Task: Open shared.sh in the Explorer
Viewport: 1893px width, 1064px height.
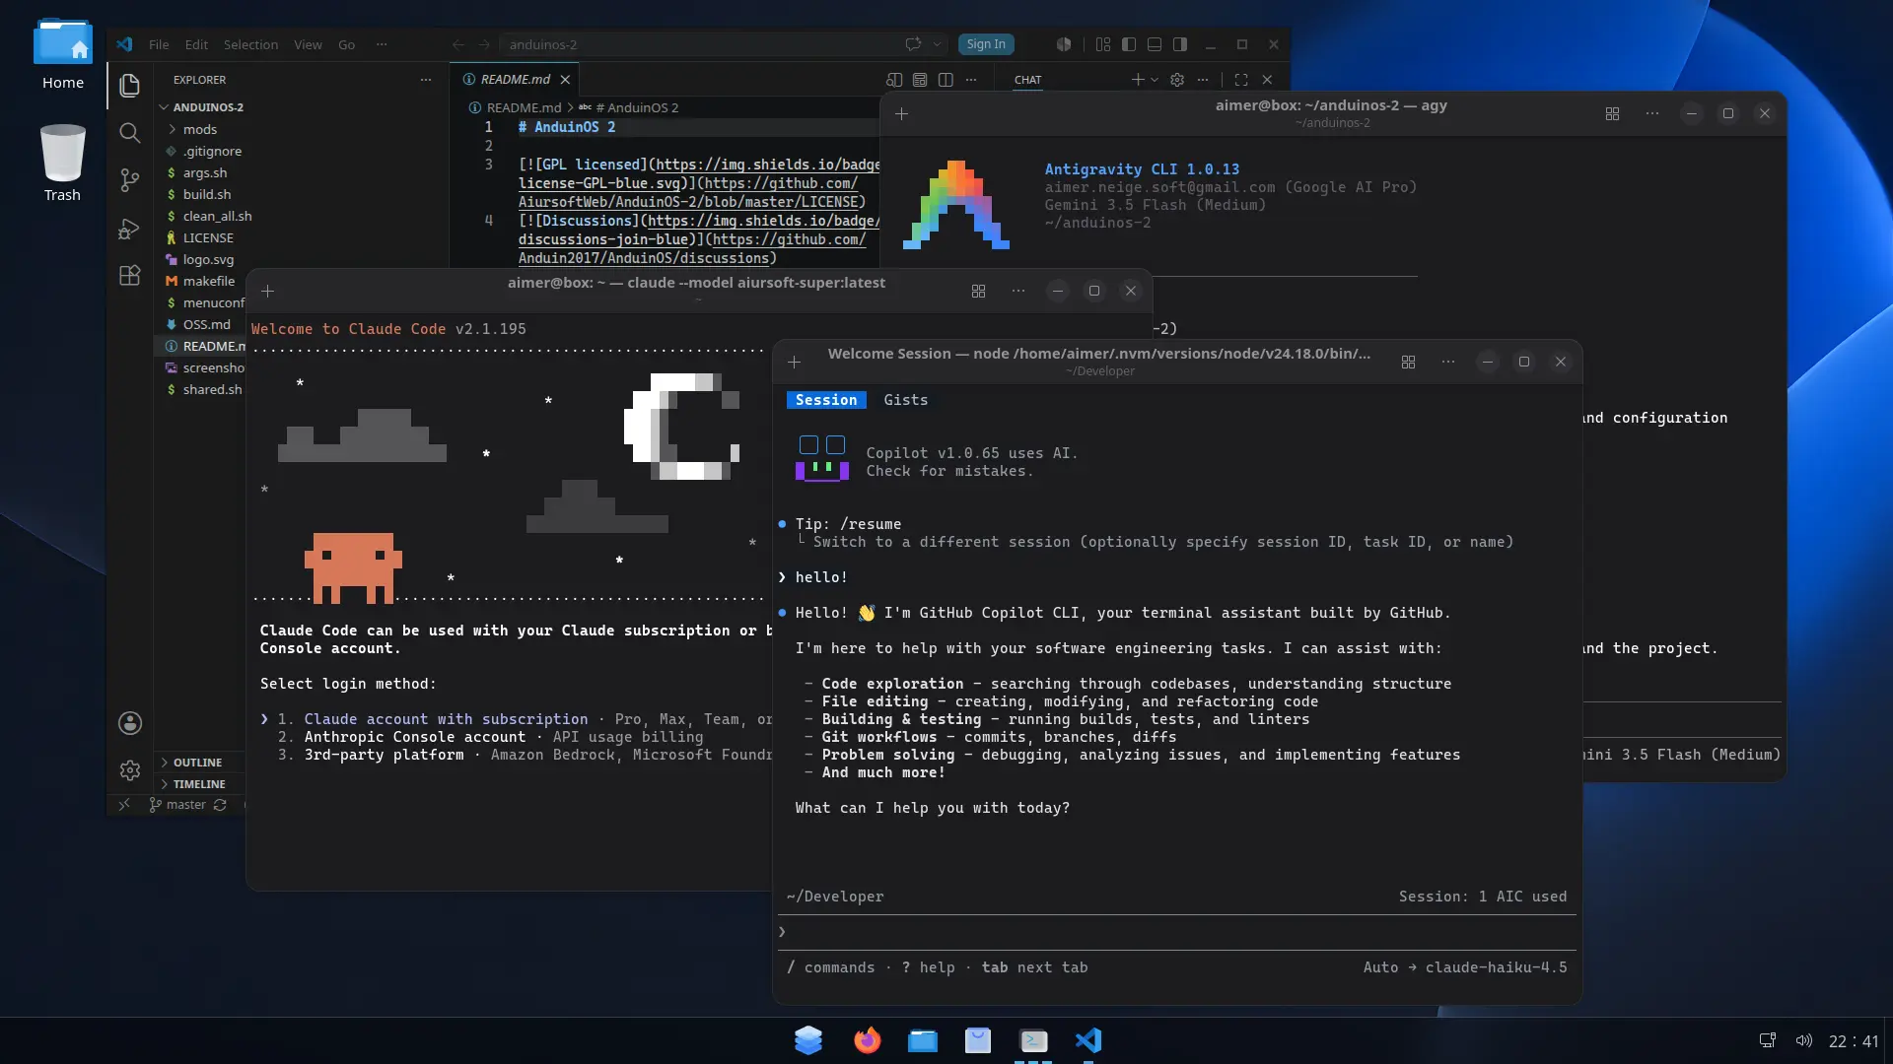Action: 212,389
